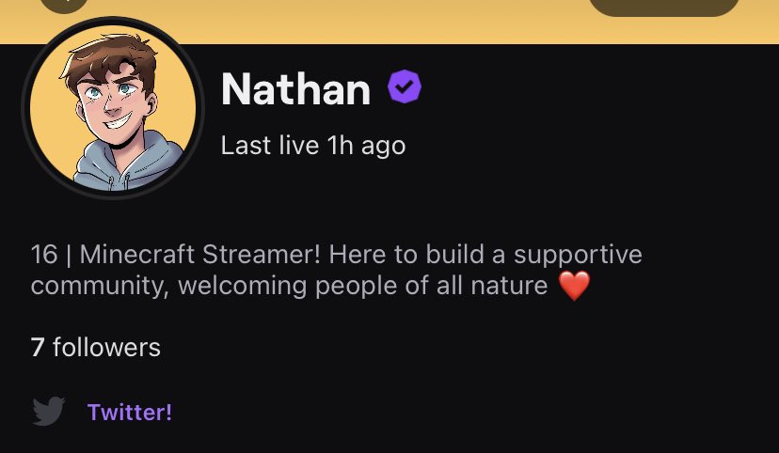Click the red heart emoji in bio
This screenshot has height=453, width=779.
coord(574,286)
